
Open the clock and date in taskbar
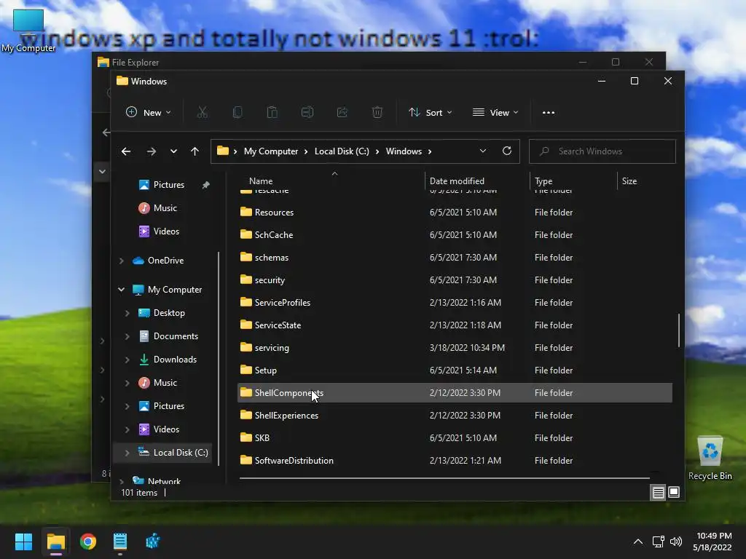712,542
